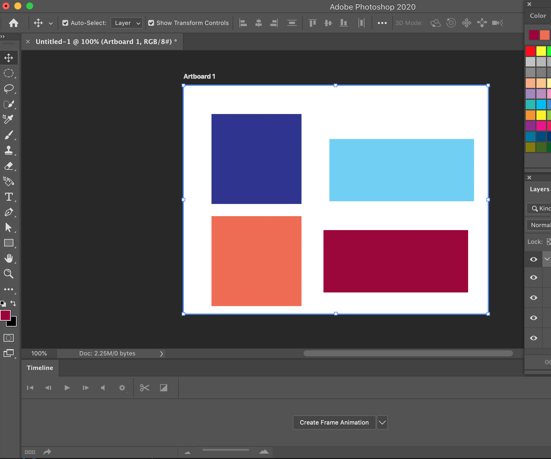551x459 pixels.
Task: Select the Move tool
Action: click(9, 58)
